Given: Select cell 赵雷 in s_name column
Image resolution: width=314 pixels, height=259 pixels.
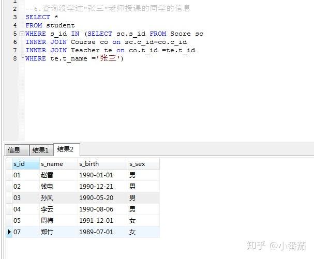Looking at the screenshot, I should [58, 175].
